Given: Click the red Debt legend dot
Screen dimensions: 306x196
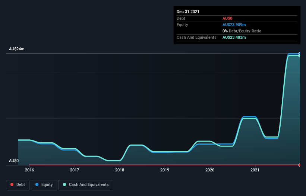Looking at the screenshot, I should (x=12, y=184).
